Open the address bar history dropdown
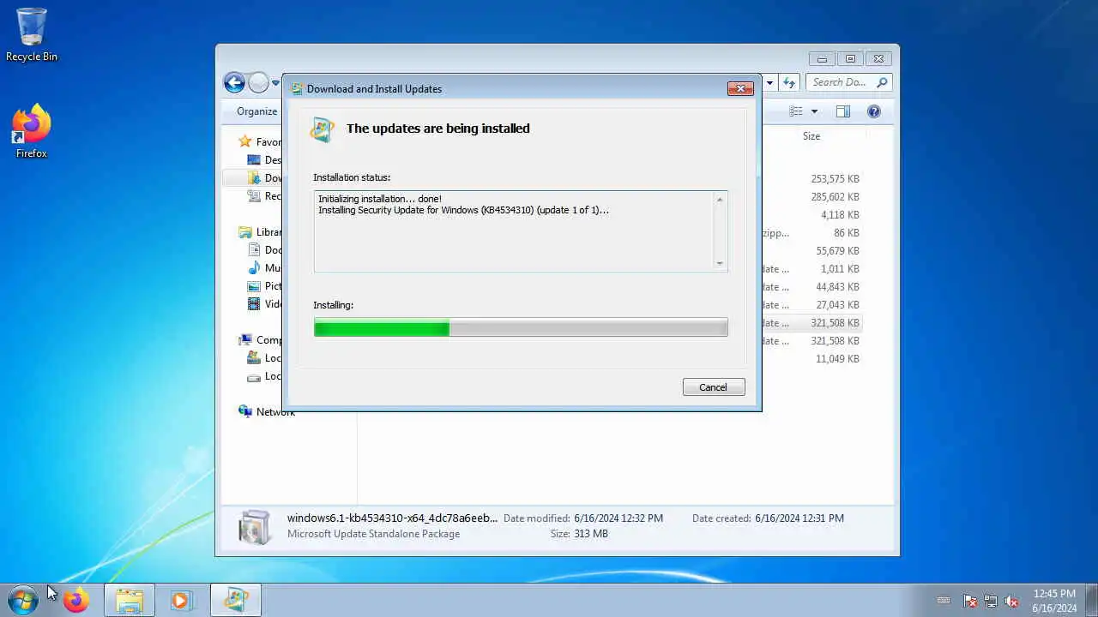Image resolution: width=1098 pixels, height=617 pixels. click(x=769, y=83)
